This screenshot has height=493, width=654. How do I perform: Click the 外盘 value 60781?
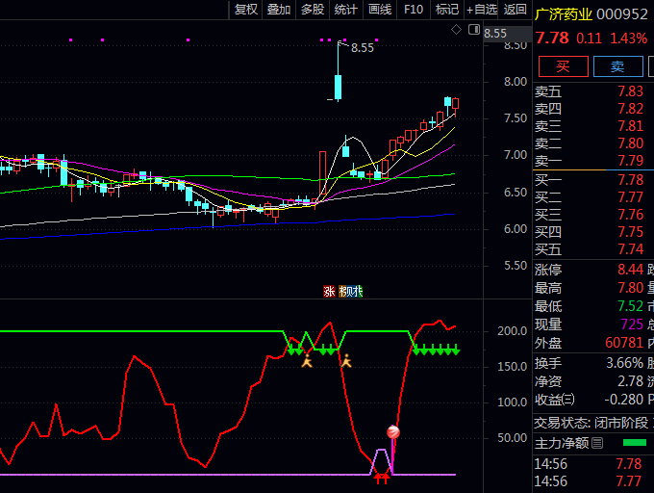624,343
